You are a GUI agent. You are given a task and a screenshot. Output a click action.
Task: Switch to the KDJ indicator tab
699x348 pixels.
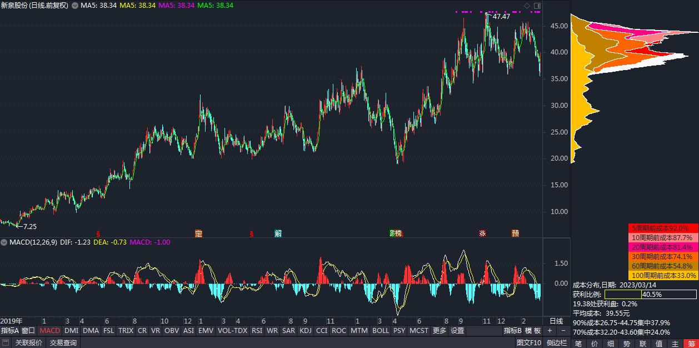pyautogui.click(x=305, y=330)
